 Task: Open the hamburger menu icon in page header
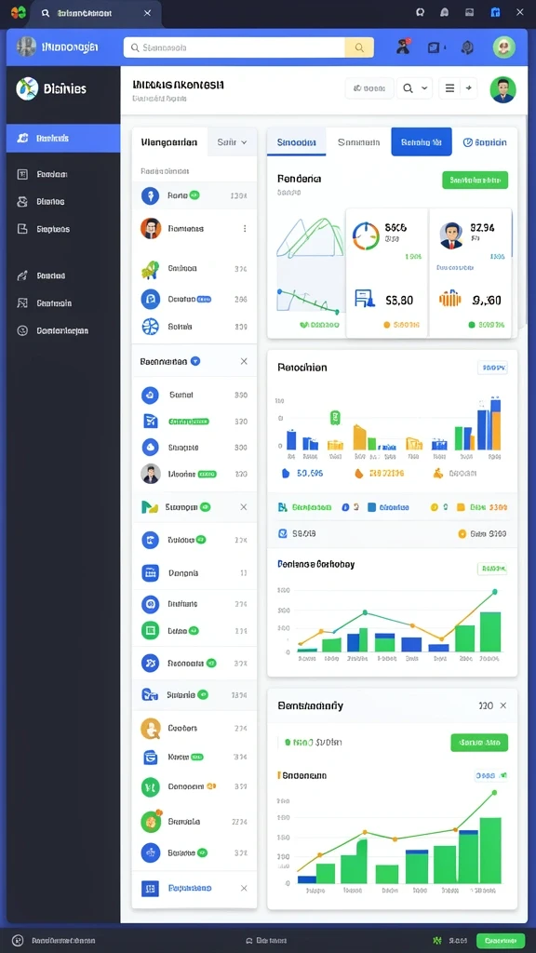(x=449, y=88)
